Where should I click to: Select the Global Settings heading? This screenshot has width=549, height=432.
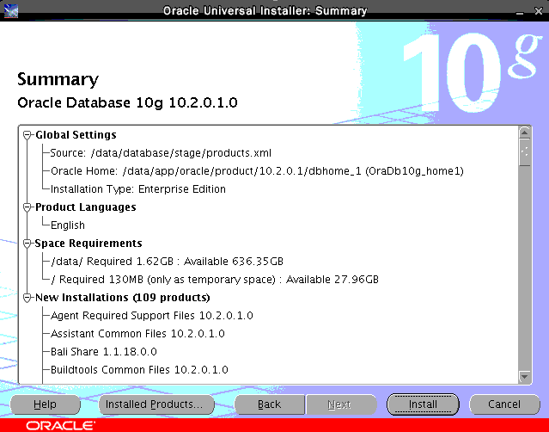[76, 135]
